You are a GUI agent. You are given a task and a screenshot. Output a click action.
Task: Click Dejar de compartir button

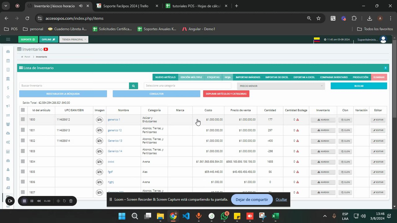252,199
